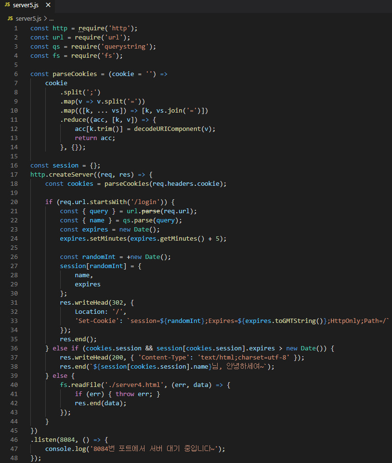The height and width of the screenshot is (463, 392).
Task: Click 'return acc;' on line 13
Action: pos(95,138)
